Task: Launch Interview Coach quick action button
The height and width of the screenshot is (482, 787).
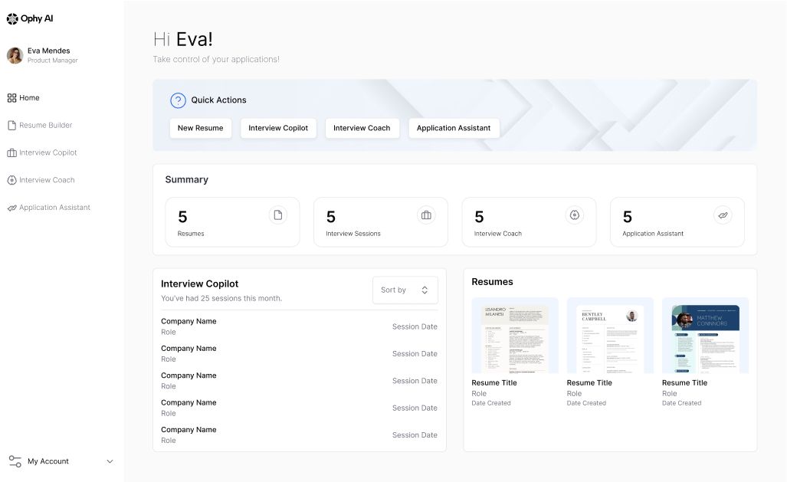Action: point(362,128)
